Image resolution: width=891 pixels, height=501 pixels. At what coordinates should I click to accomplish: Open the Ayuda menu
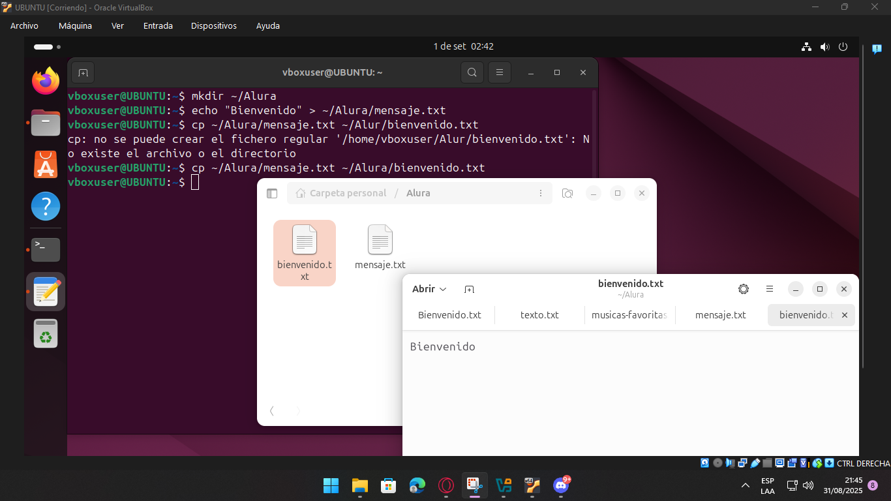point(268,26)
